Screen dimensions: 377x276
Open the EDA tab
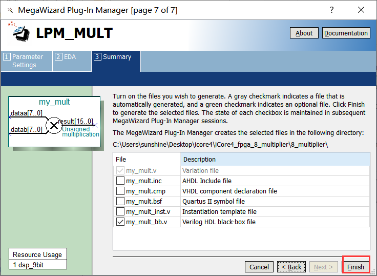click(72, 57)
